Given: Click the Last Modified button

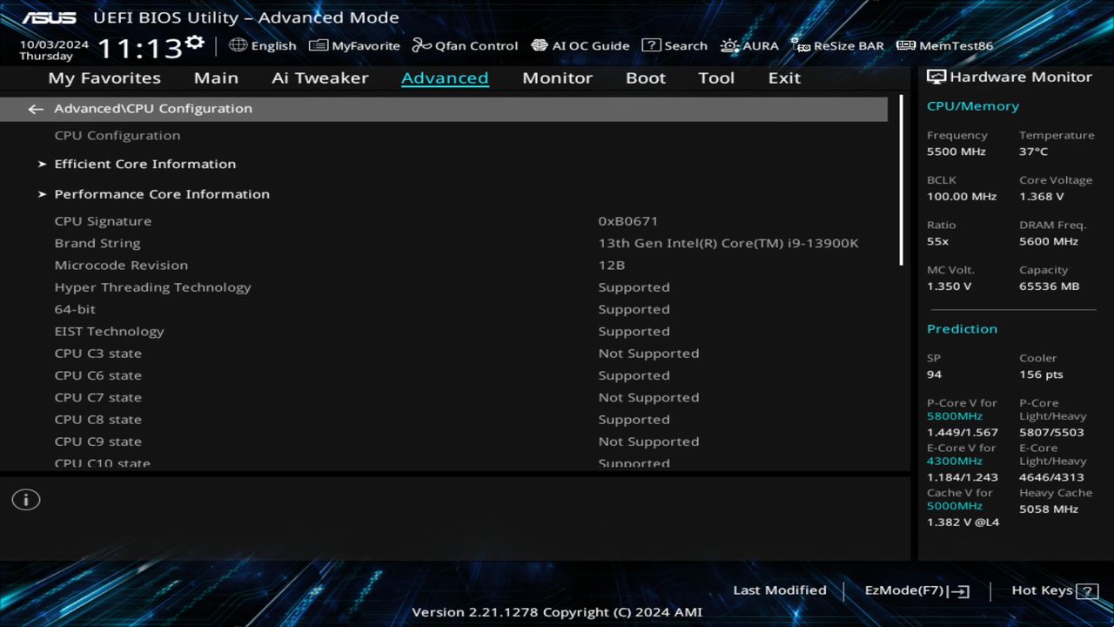Looking at the screenshot, I should (780, 590).
